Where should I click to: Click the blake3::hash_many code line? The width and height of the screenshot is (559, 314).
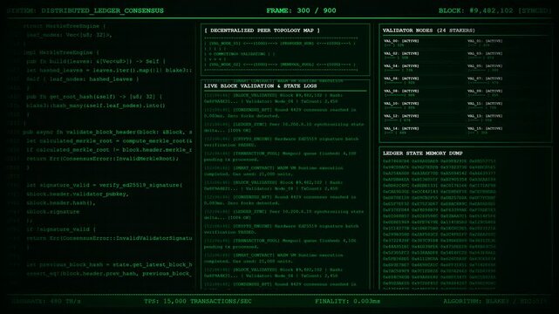pyautogui.click(x=96, y=106)
